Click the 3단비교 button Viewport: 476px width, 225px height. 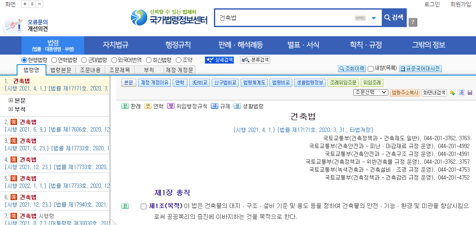click(200, 83)
